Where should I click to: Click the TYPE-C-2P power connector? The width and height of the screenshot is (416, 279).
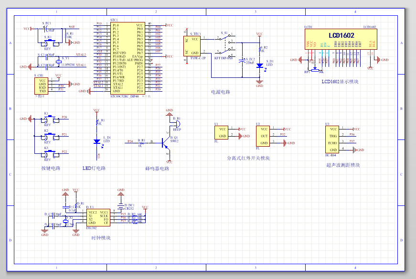click(x=192, y=46)
